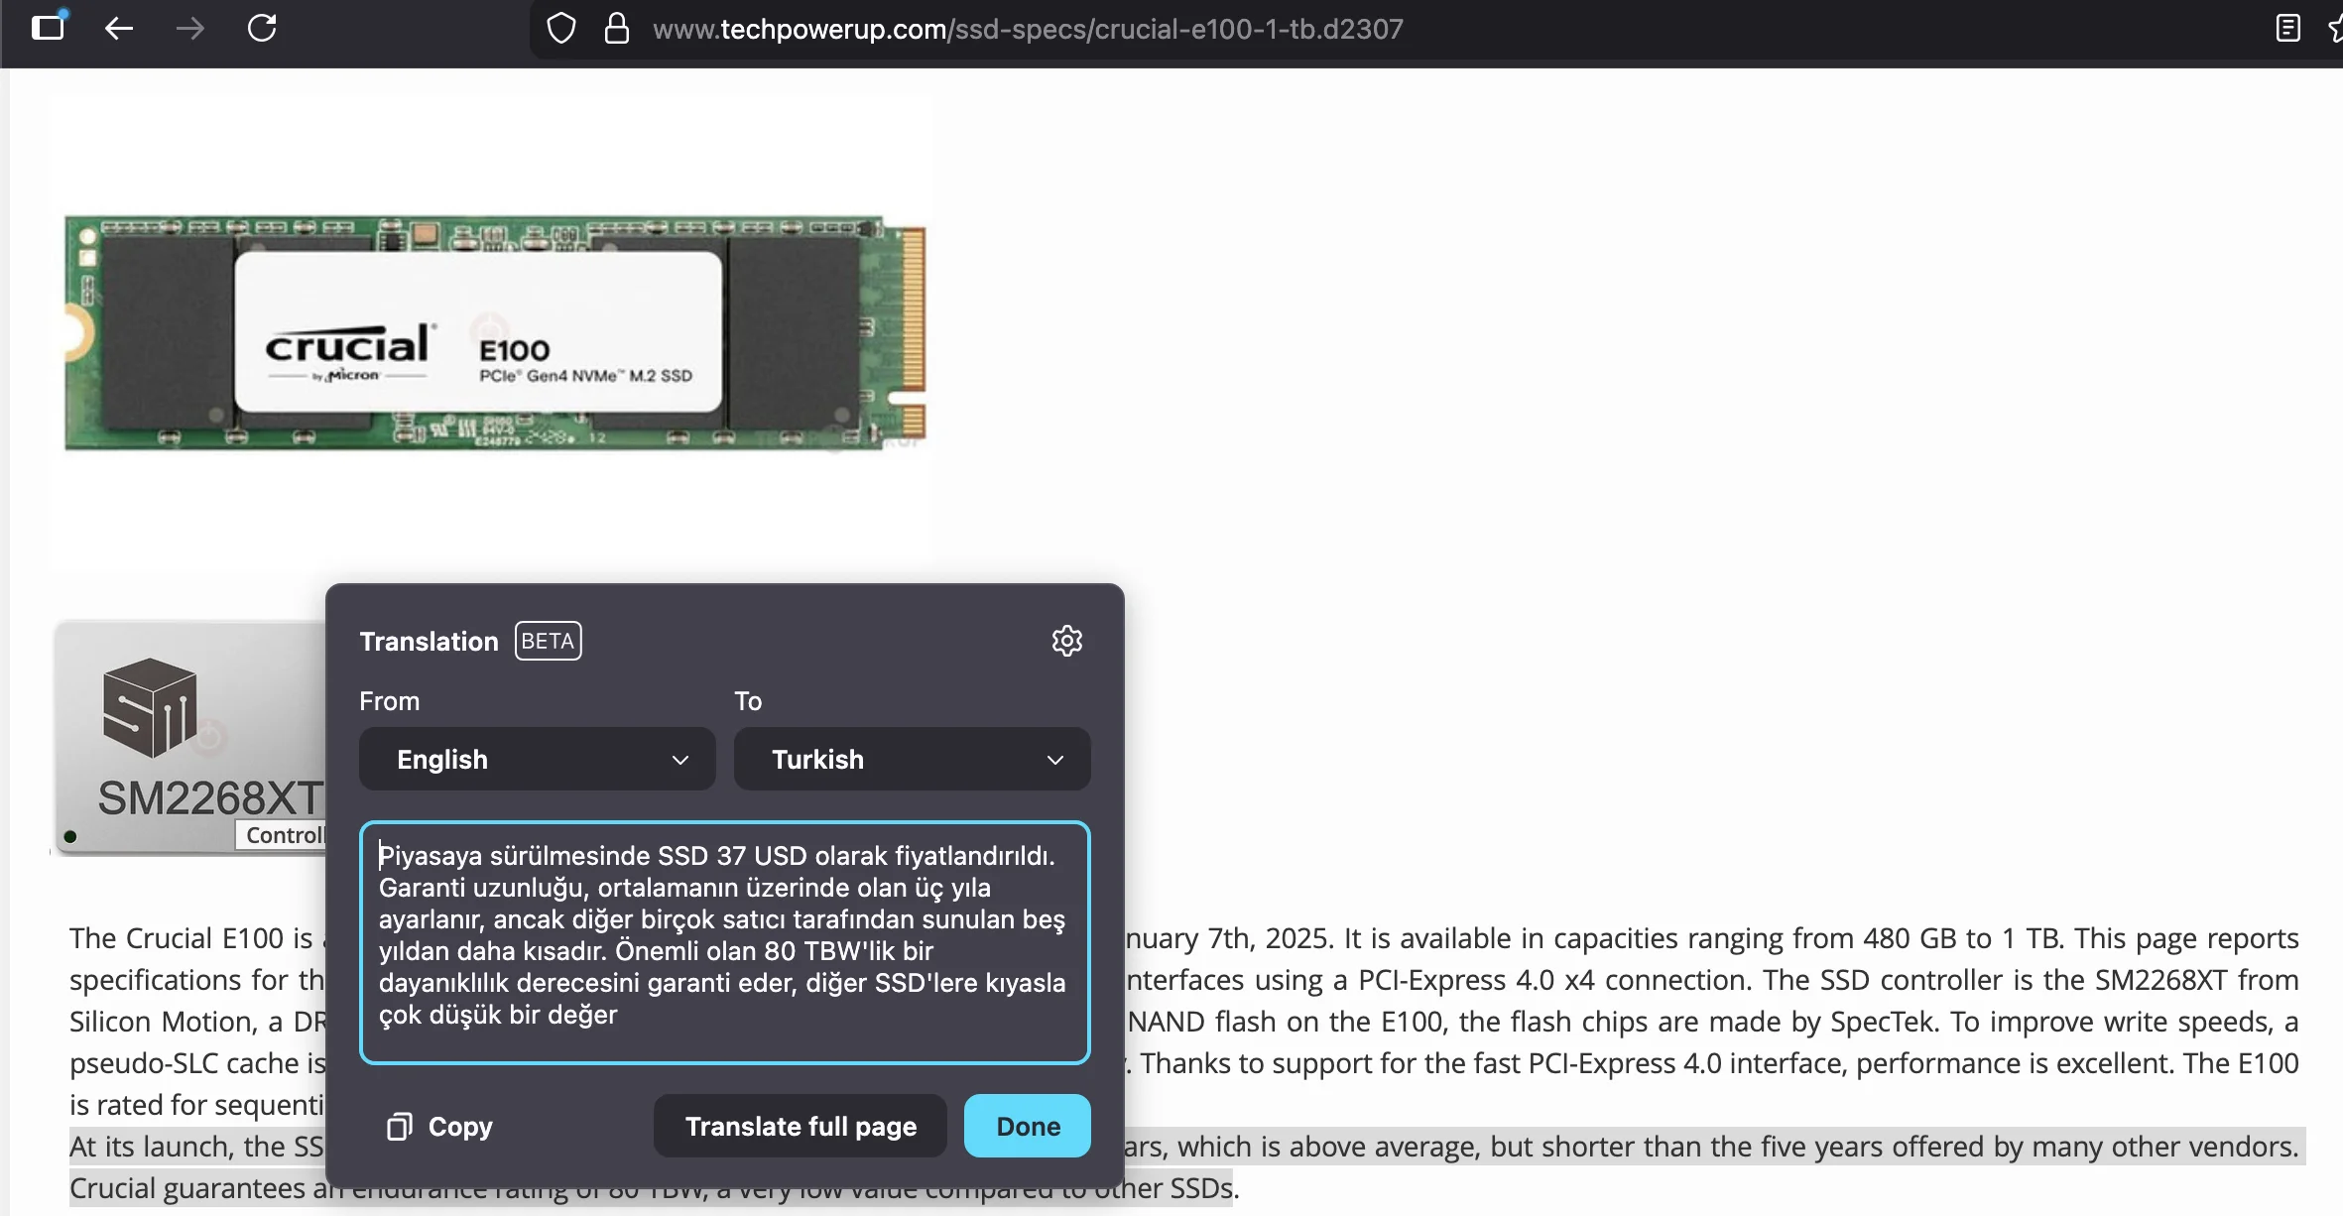Open Reader View for the article

point(2288,28)
